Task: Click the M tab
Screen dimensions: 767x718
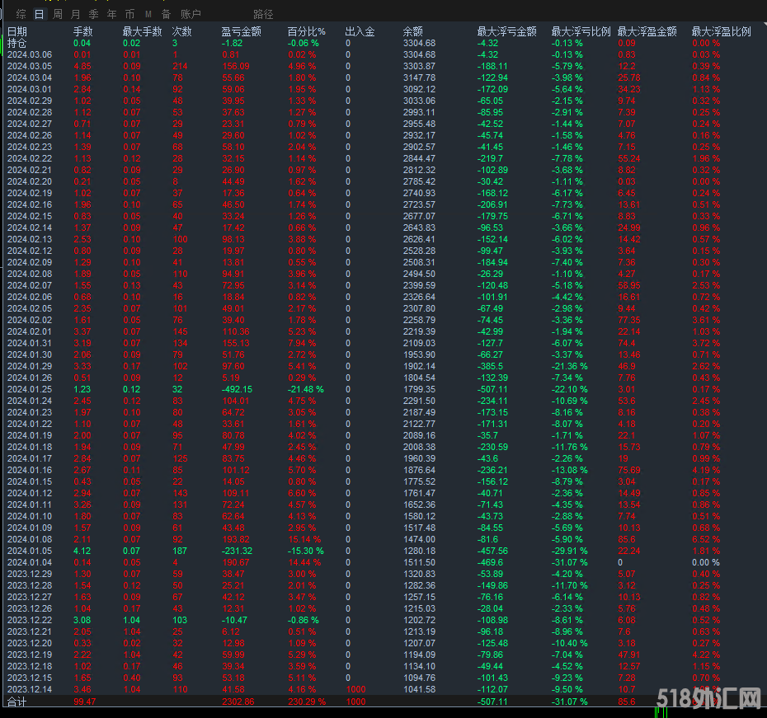Action: (x=148, y=14)
